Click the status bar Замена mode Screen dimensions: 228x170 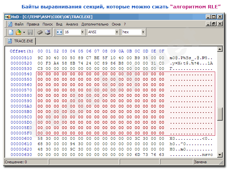200,162
